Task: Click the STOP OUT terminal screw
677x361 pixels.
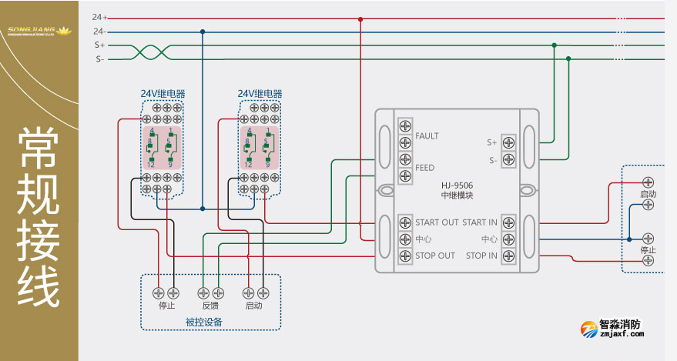Action: (405, 255)
